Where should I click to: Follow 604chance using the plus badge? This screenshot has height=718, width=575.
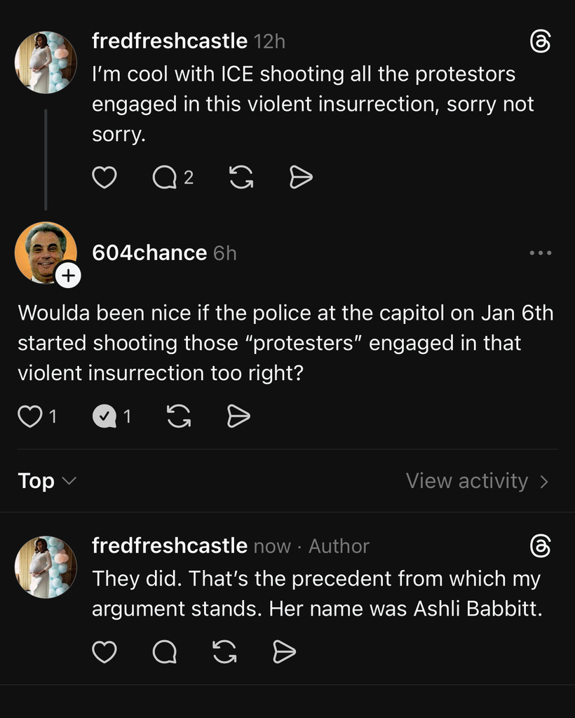point(68,276)
